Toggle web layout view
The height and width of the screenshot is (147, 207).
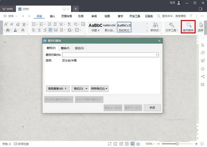pos(132,144)
